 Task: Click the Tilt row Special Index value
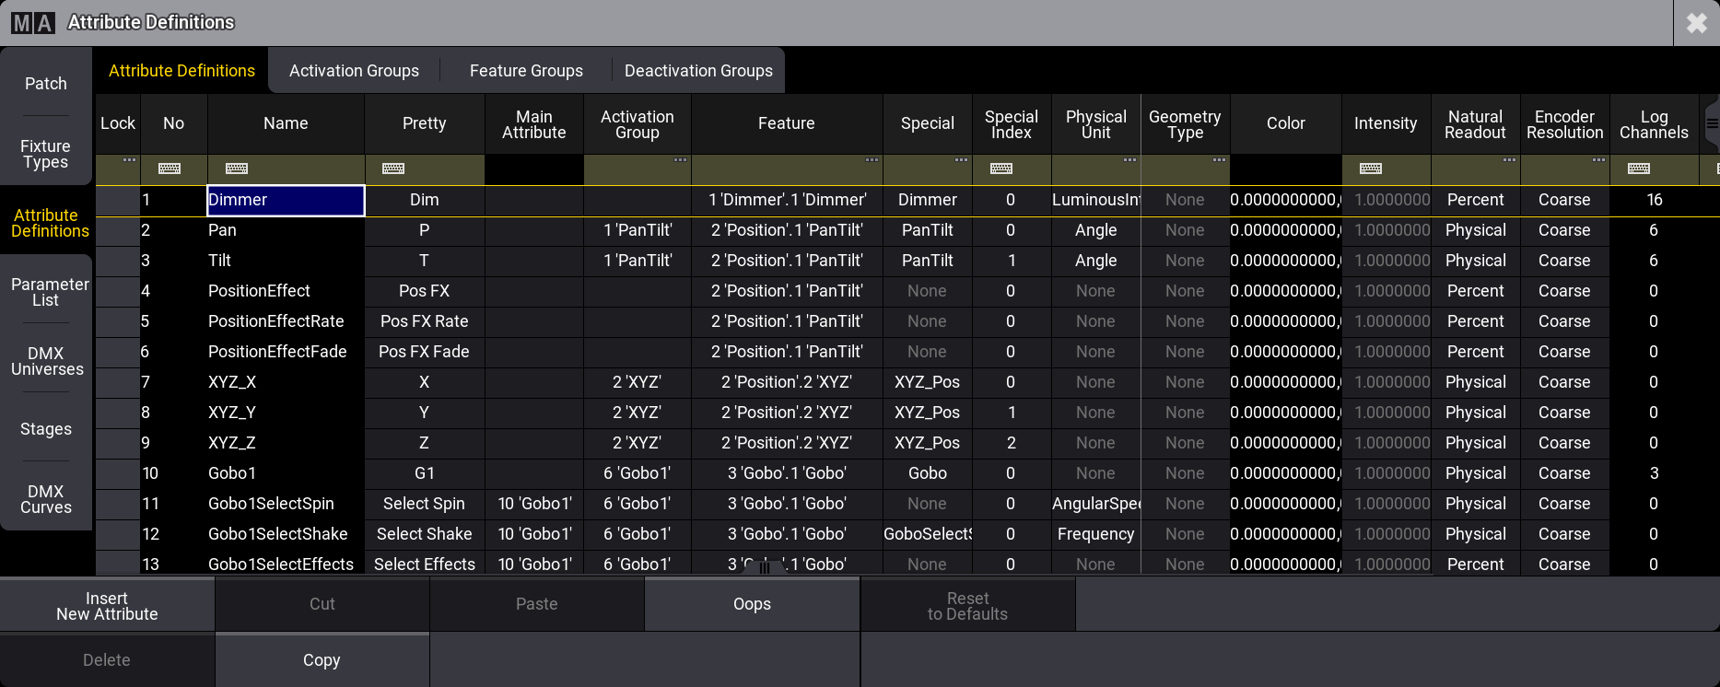(x=1012, y=261)
